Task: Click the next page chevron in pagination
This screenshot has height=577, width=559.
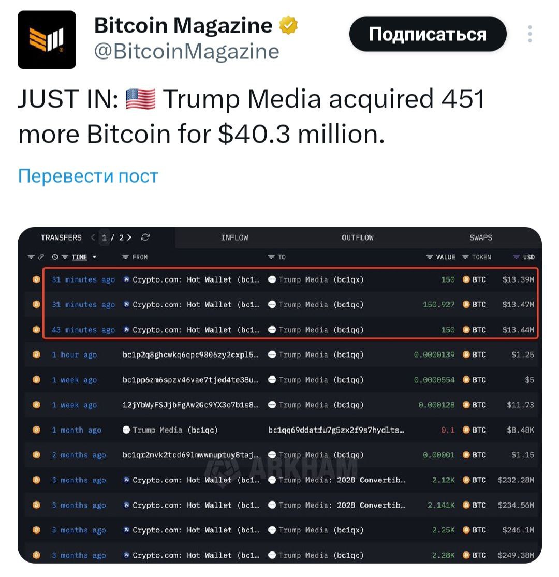Action: pyautogui.click(x=129, y=238)
